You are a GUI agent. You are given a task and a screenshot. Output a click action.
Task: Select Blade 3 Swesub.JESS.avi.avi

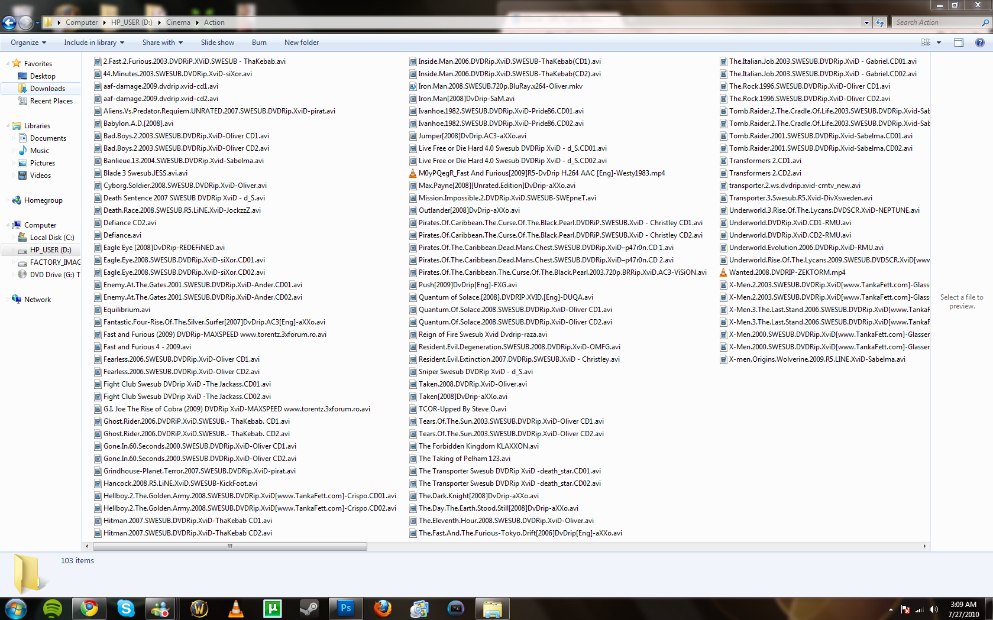[x=145, y=173]
